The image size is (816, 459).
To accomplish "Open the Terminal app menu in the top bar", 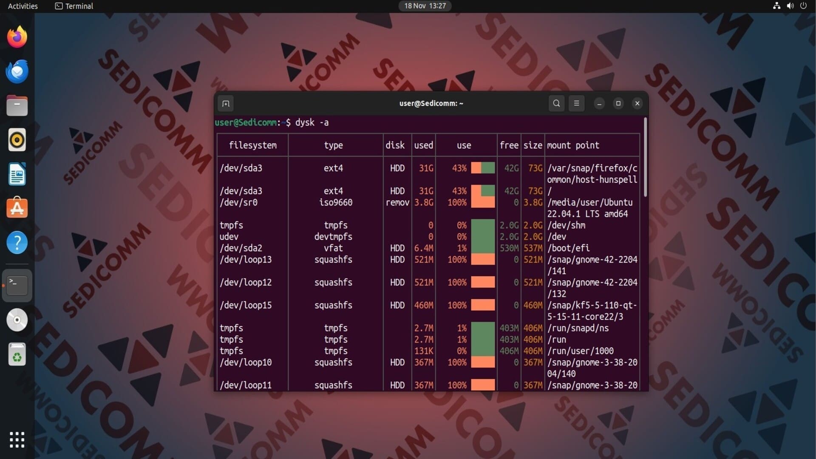I will click(74, 6).
